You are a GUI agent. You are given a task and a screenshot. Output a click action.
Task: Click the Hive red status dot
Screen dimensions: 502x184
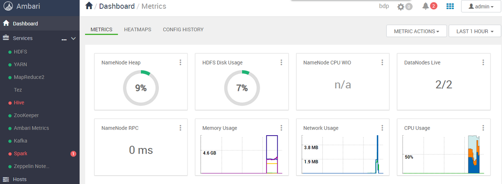point(10,103)
